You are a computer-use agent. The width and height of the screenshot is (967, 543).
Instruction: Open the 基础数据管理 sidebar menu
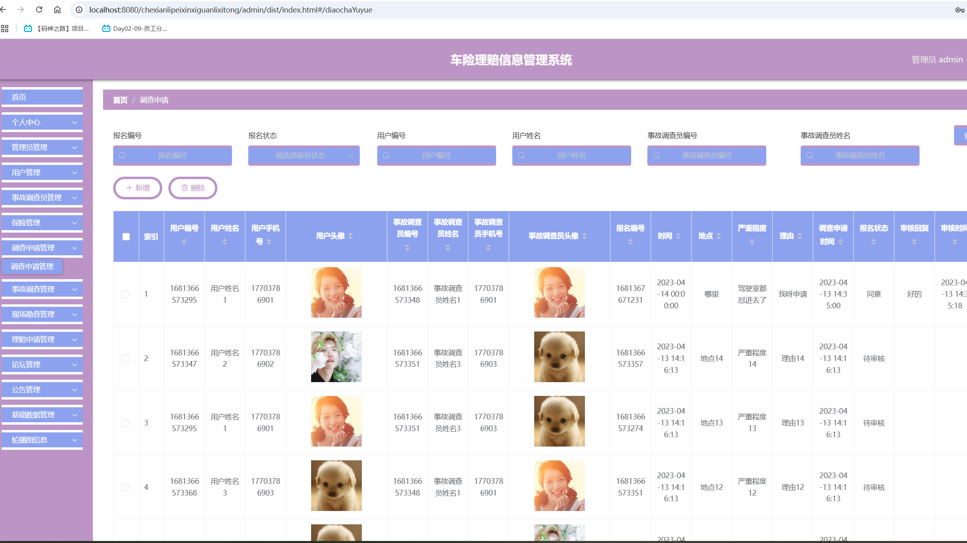[x=42, y=415]
